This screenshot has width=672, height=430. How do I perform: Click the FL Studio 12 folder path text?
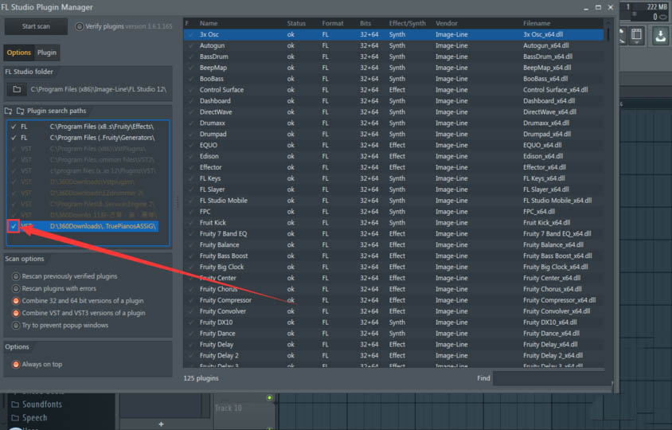pyautogui.click(x=99, y=89)
